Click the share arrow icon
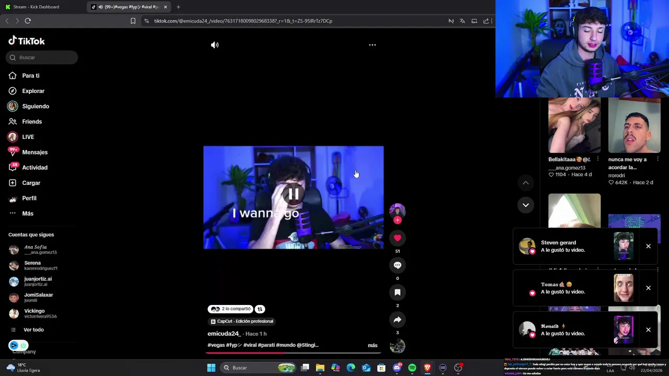Viewport: 669px width, 376px height. [397, 320]
